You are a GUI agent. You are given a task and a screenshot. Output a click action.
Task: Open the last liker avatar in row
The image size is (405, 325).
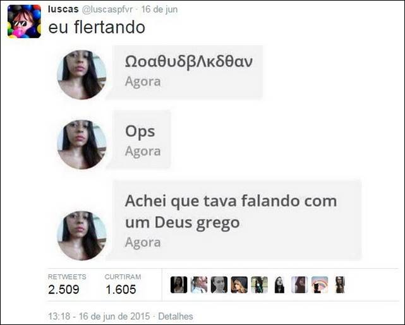(x=340, y=285)
